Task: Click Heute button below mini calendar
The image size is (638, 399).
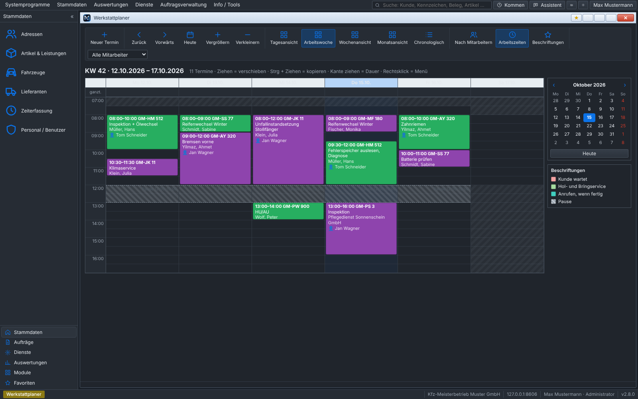Action: 589,154
